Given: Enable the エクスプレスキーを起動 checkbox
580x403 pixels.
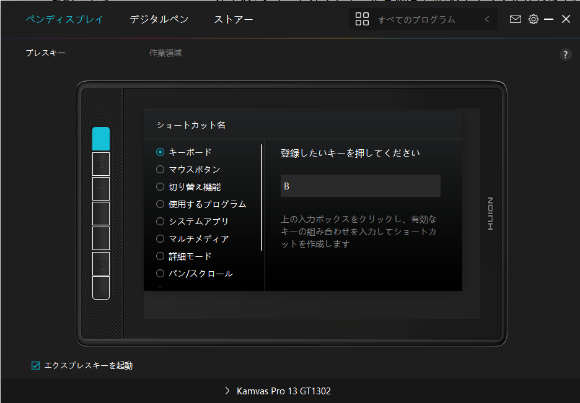Looking at the screenshot, I should tap(35, 365).
